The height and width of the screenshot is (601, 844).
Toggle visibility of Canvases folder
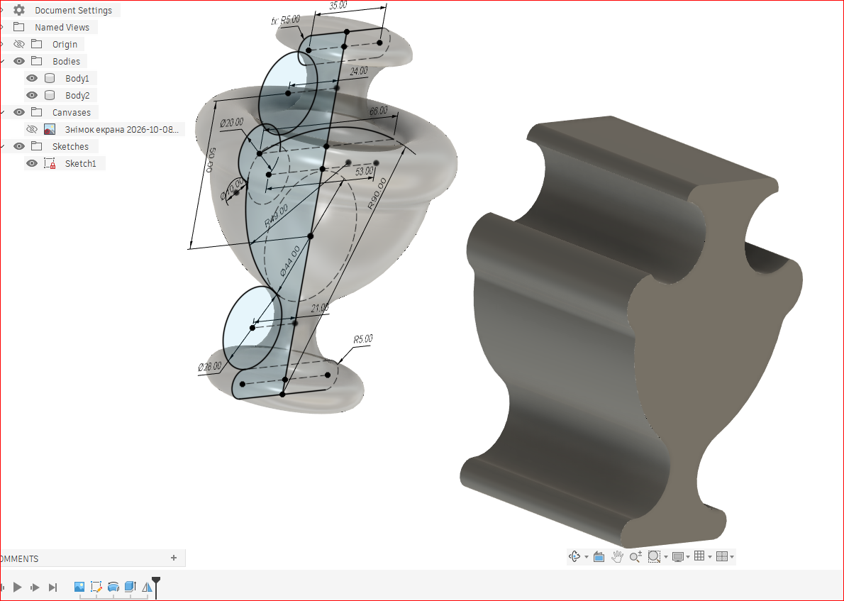(19, 112)
